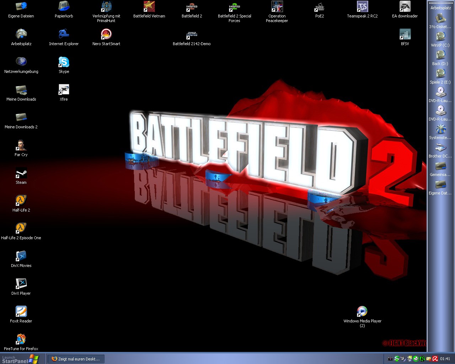Open the PoE2 desktop shortcut
The width and height of the screenshot is (455, 364).
click(320, 6)
